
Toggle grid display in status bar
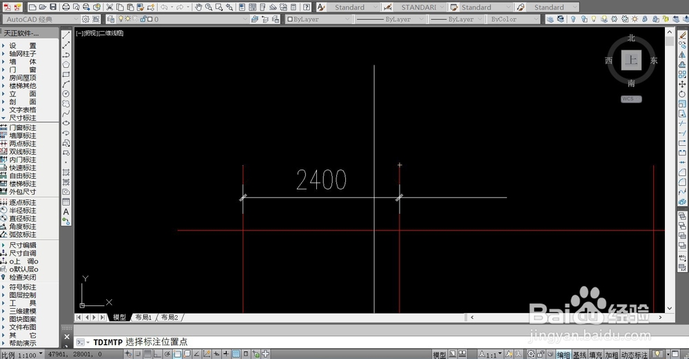pyautogui.click(x=148, y=354)
